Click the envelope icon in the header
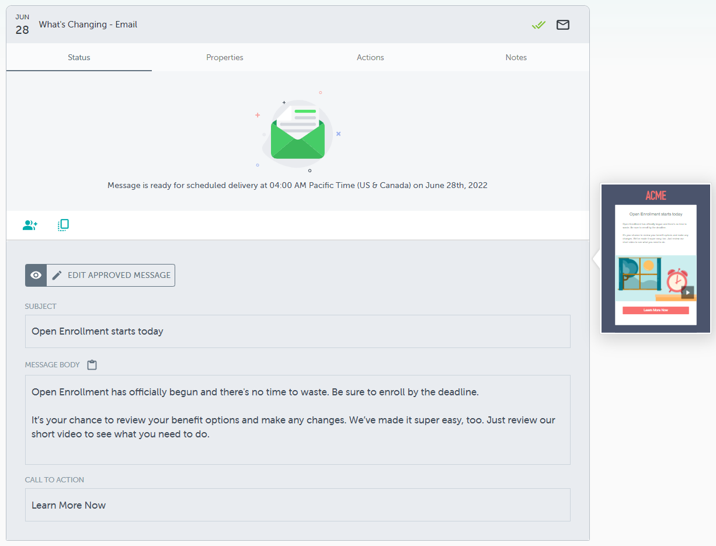The image size is (716, 546). pos(562,25)
